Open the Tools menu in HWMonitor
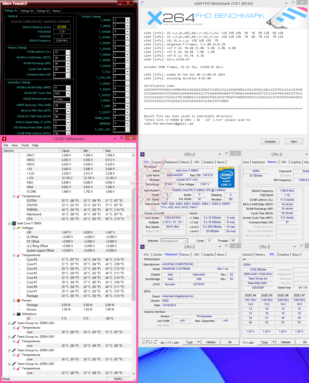This screenshot has height=383, width=309. tap(25, 145)
